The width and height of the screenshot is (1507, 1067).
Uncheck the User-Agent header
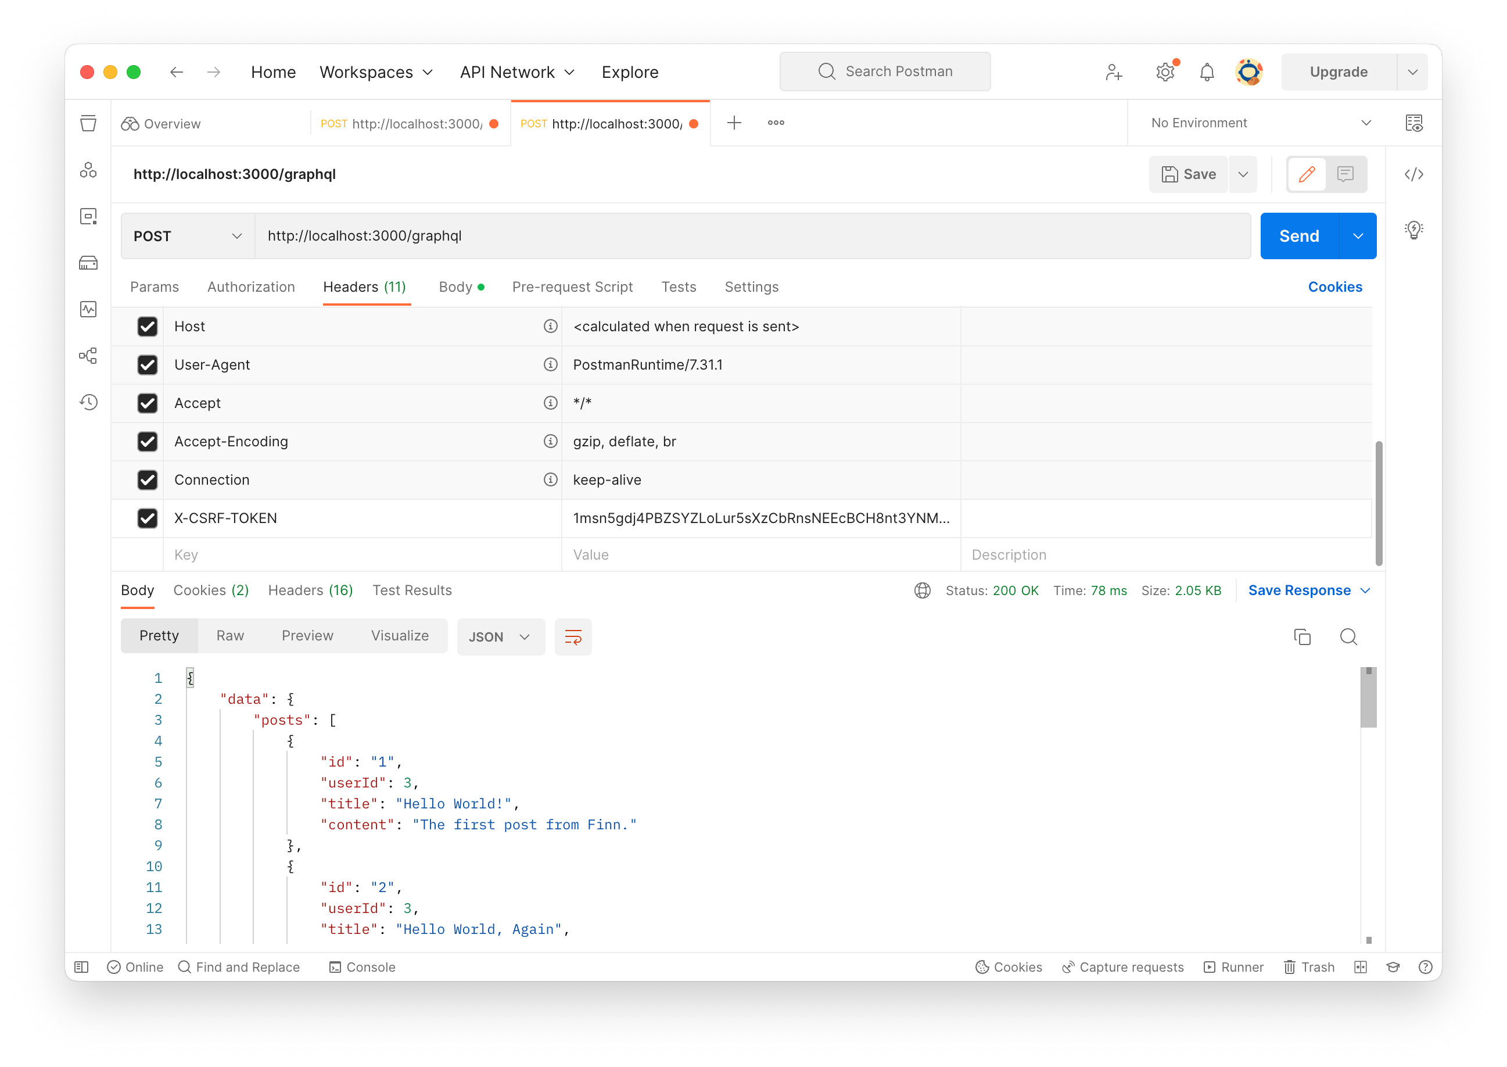point(147,364)
